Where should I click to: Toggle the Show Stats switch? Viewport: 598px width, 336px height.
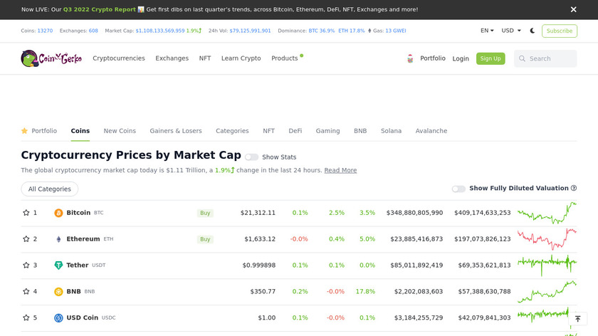tap(251, 157)
